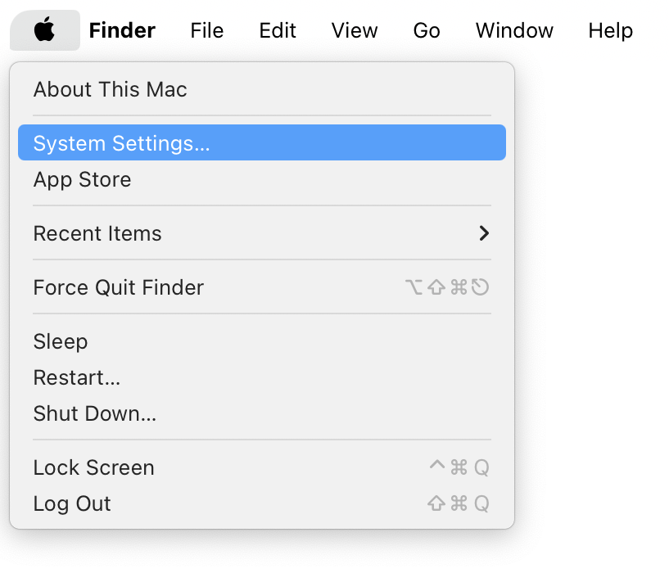Screen dimensions: 669x582
Task: Select Log Out entry
Action: point(71,503)
